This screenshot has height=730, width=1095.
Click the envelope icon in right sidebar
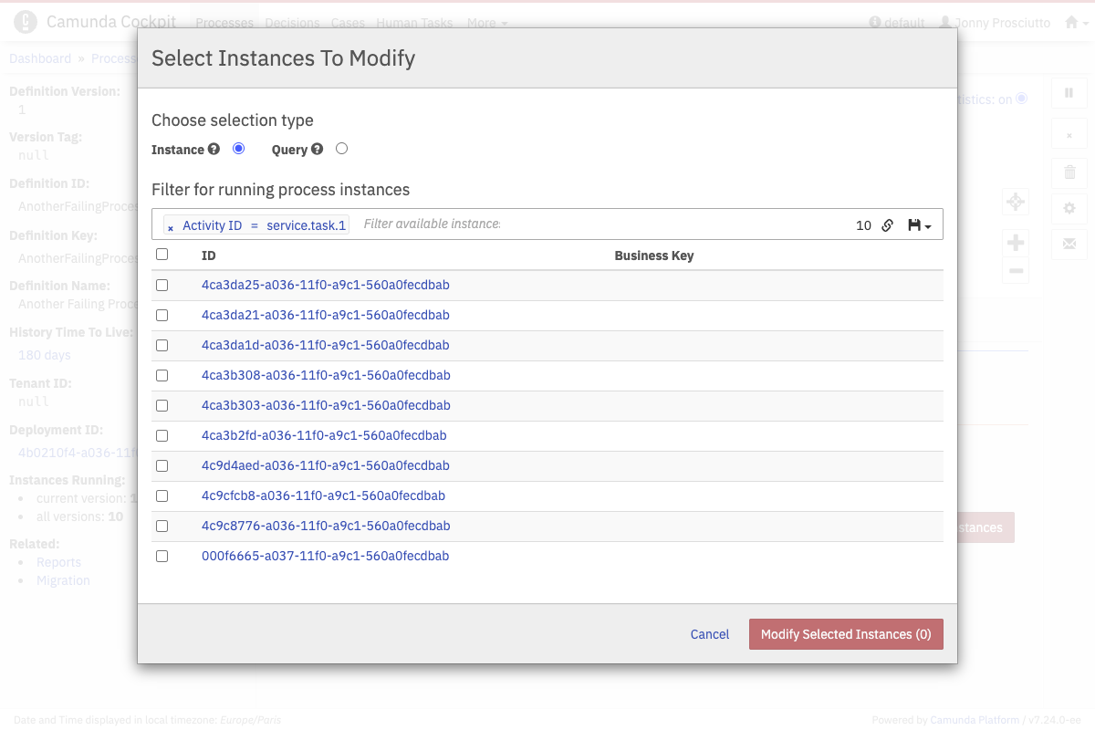click(x=1069, y=244)
